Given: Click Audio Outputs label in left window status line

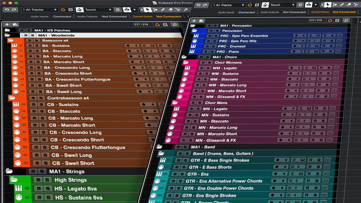Looking at the screenshot, I should click(87, 17).
